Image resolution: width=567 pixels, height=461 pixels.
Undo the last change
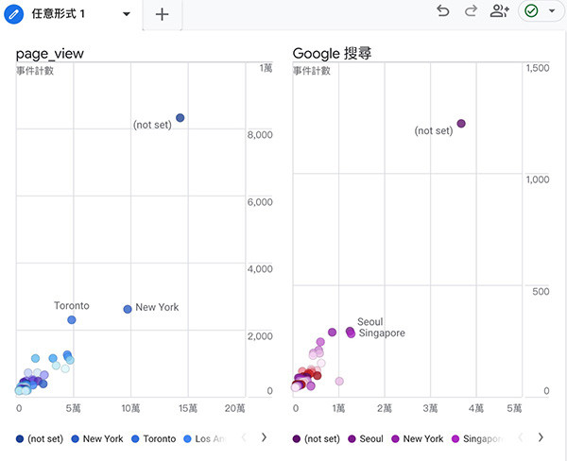tap(442, 10)
